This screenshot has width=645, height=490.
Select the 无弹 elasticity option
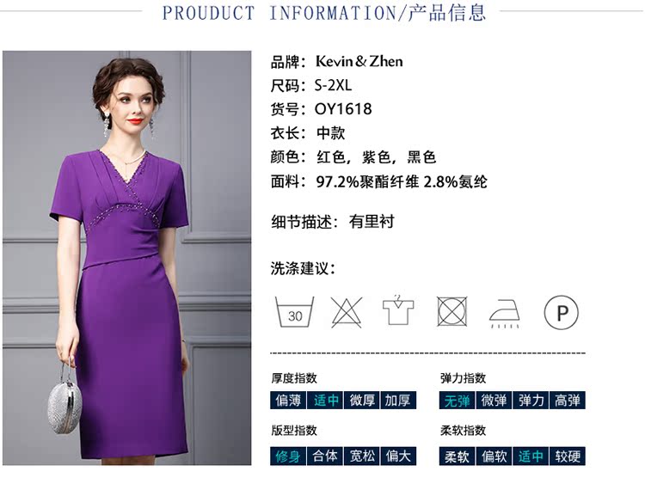(457, 400)
